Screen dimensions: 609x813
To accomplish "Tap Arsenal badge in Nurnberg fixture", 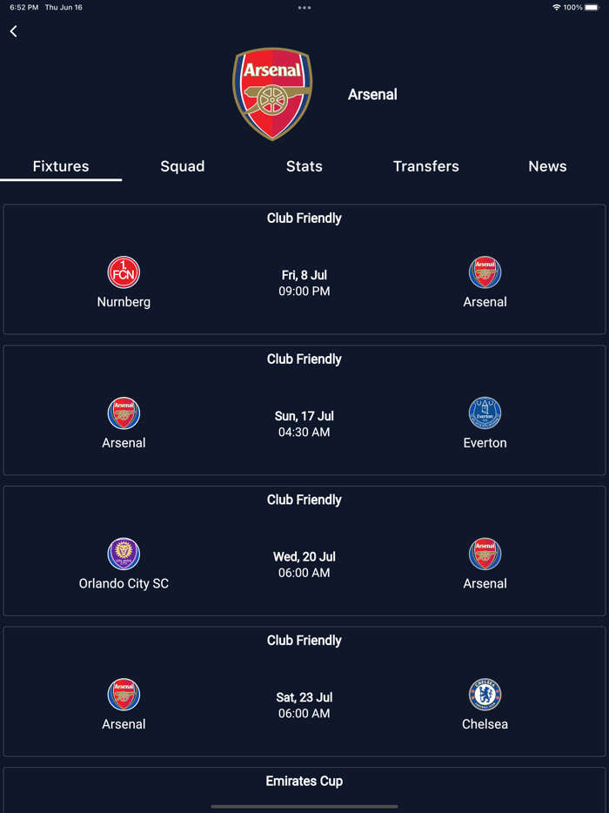I will click(485, 272).
